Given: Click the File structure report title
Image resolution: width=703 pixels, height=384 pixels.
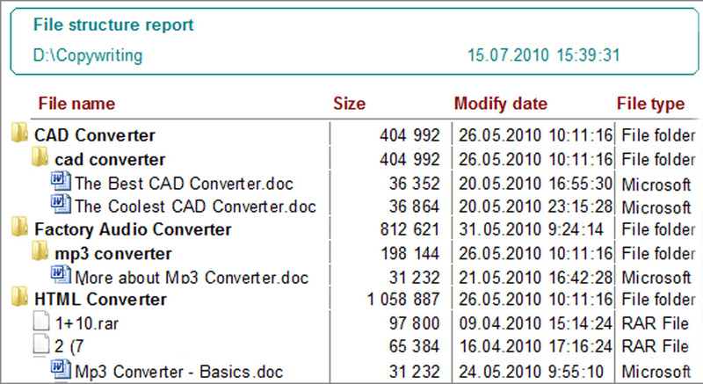Looking at the screenshot, I should coord(113,25).
